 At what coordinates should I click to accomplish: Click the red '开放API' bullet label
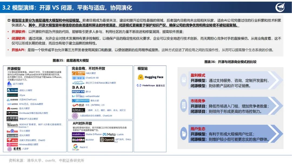tap(18, 50)
